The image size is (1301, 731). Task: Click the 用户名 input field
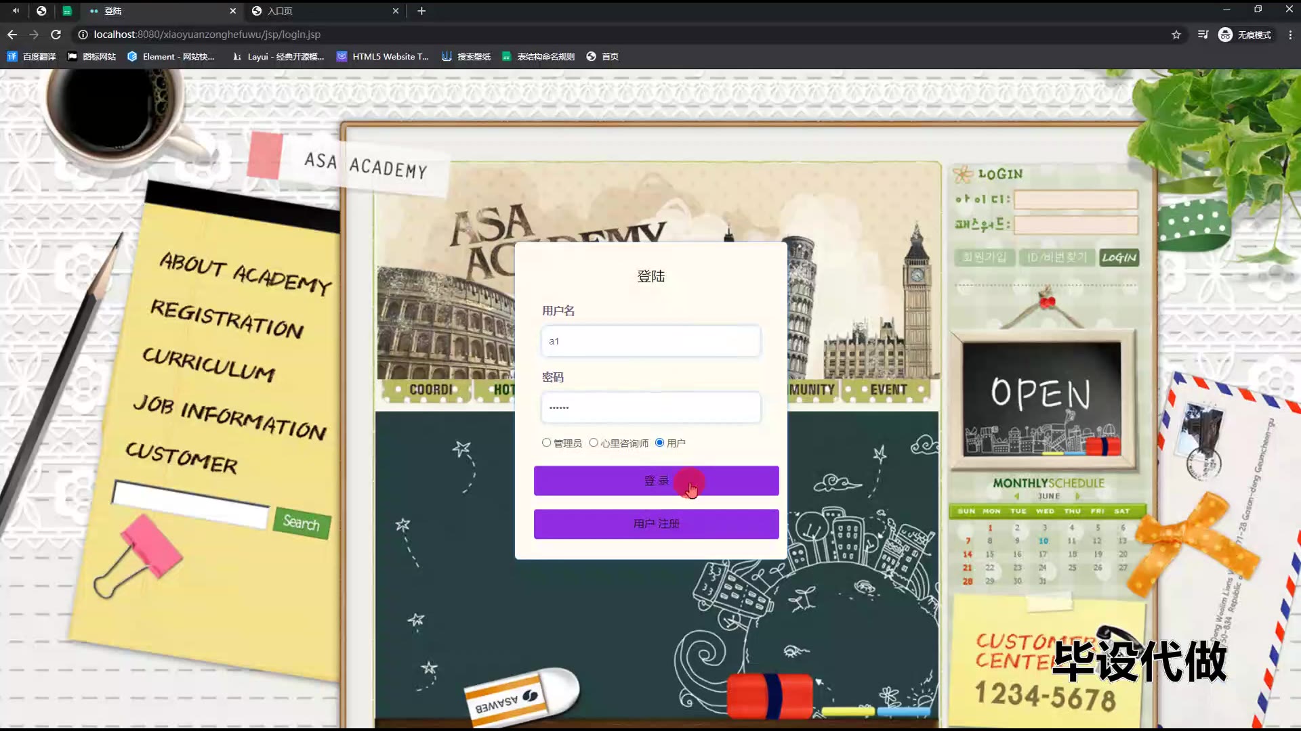pyautogui.click(x=650, y=341)
